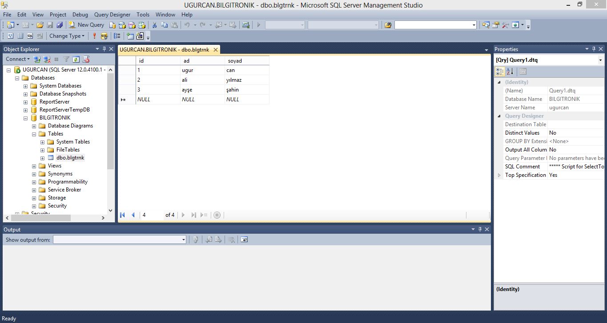This screenshot has height=323, width=607.
Task: Toggle word wrap in Output panel
Action: coord(244,240)
